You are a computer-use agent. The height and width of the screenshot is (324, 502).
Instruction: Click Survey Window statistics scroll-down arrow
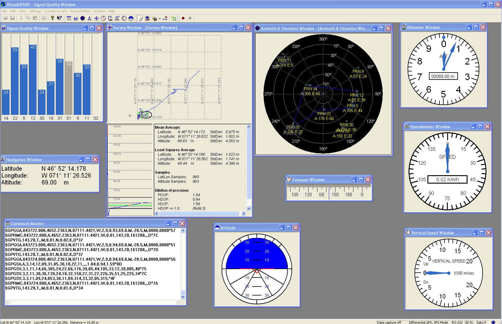coord(249,208)
